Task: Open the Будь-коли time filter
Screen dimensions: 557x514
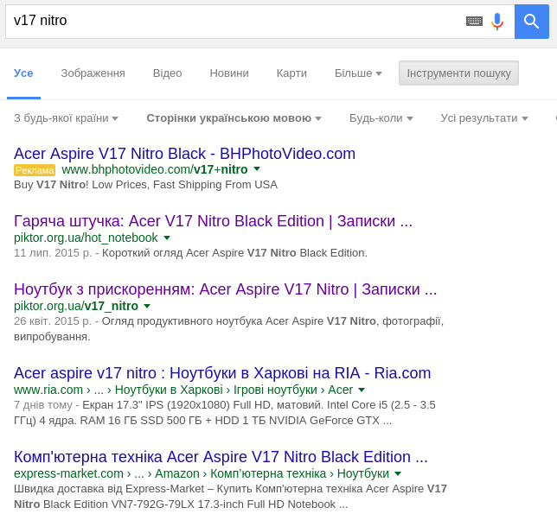Action: pyautogui.click(x=381, y=118)
